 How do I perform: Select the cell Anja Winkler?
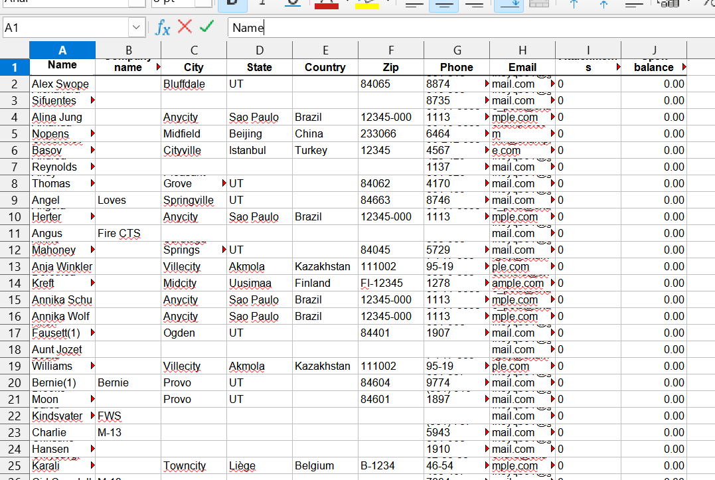tap(62, 267)
